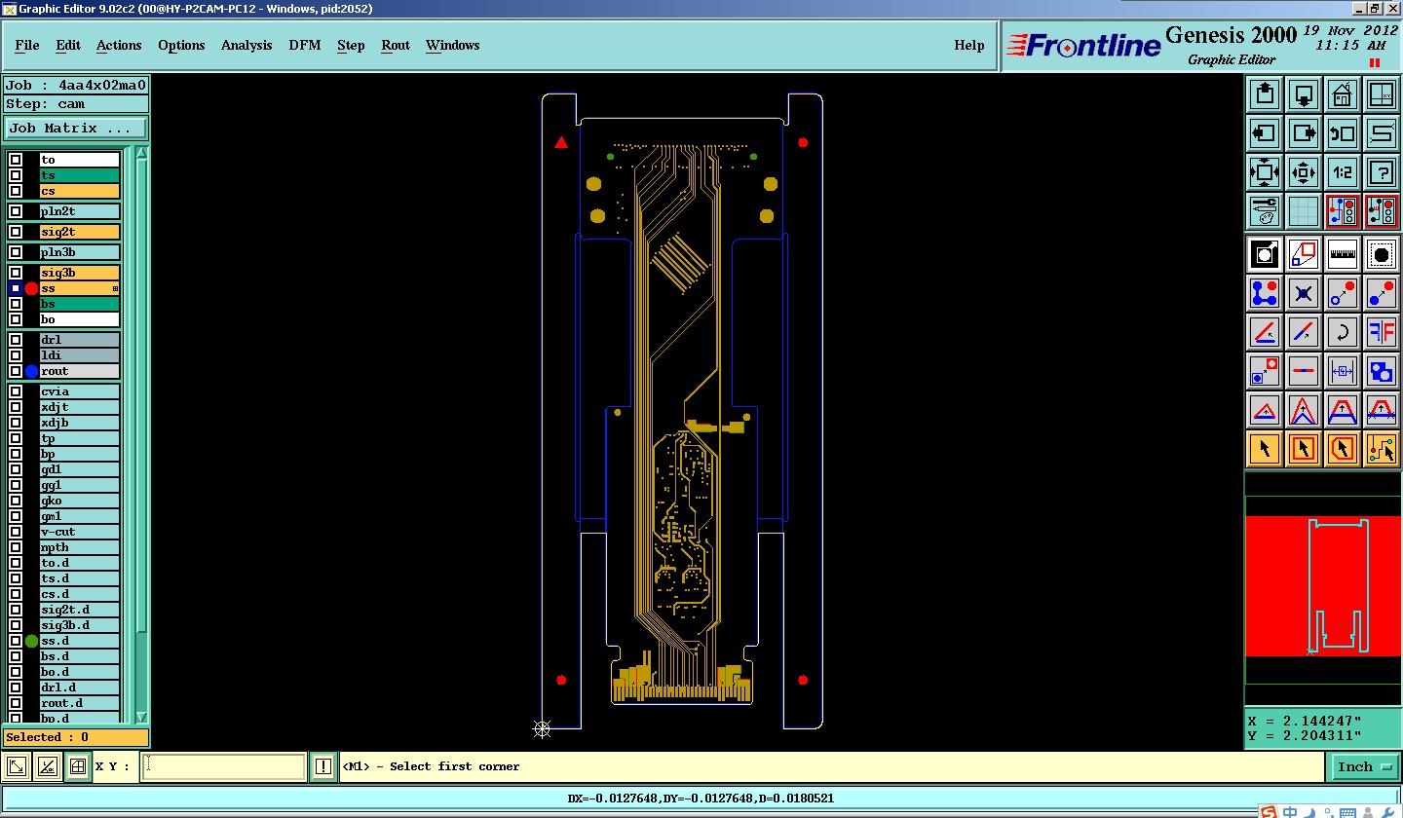1403x818 pixels.
Task: Click the mirrored F flip icon
Action: point(1382,332)
